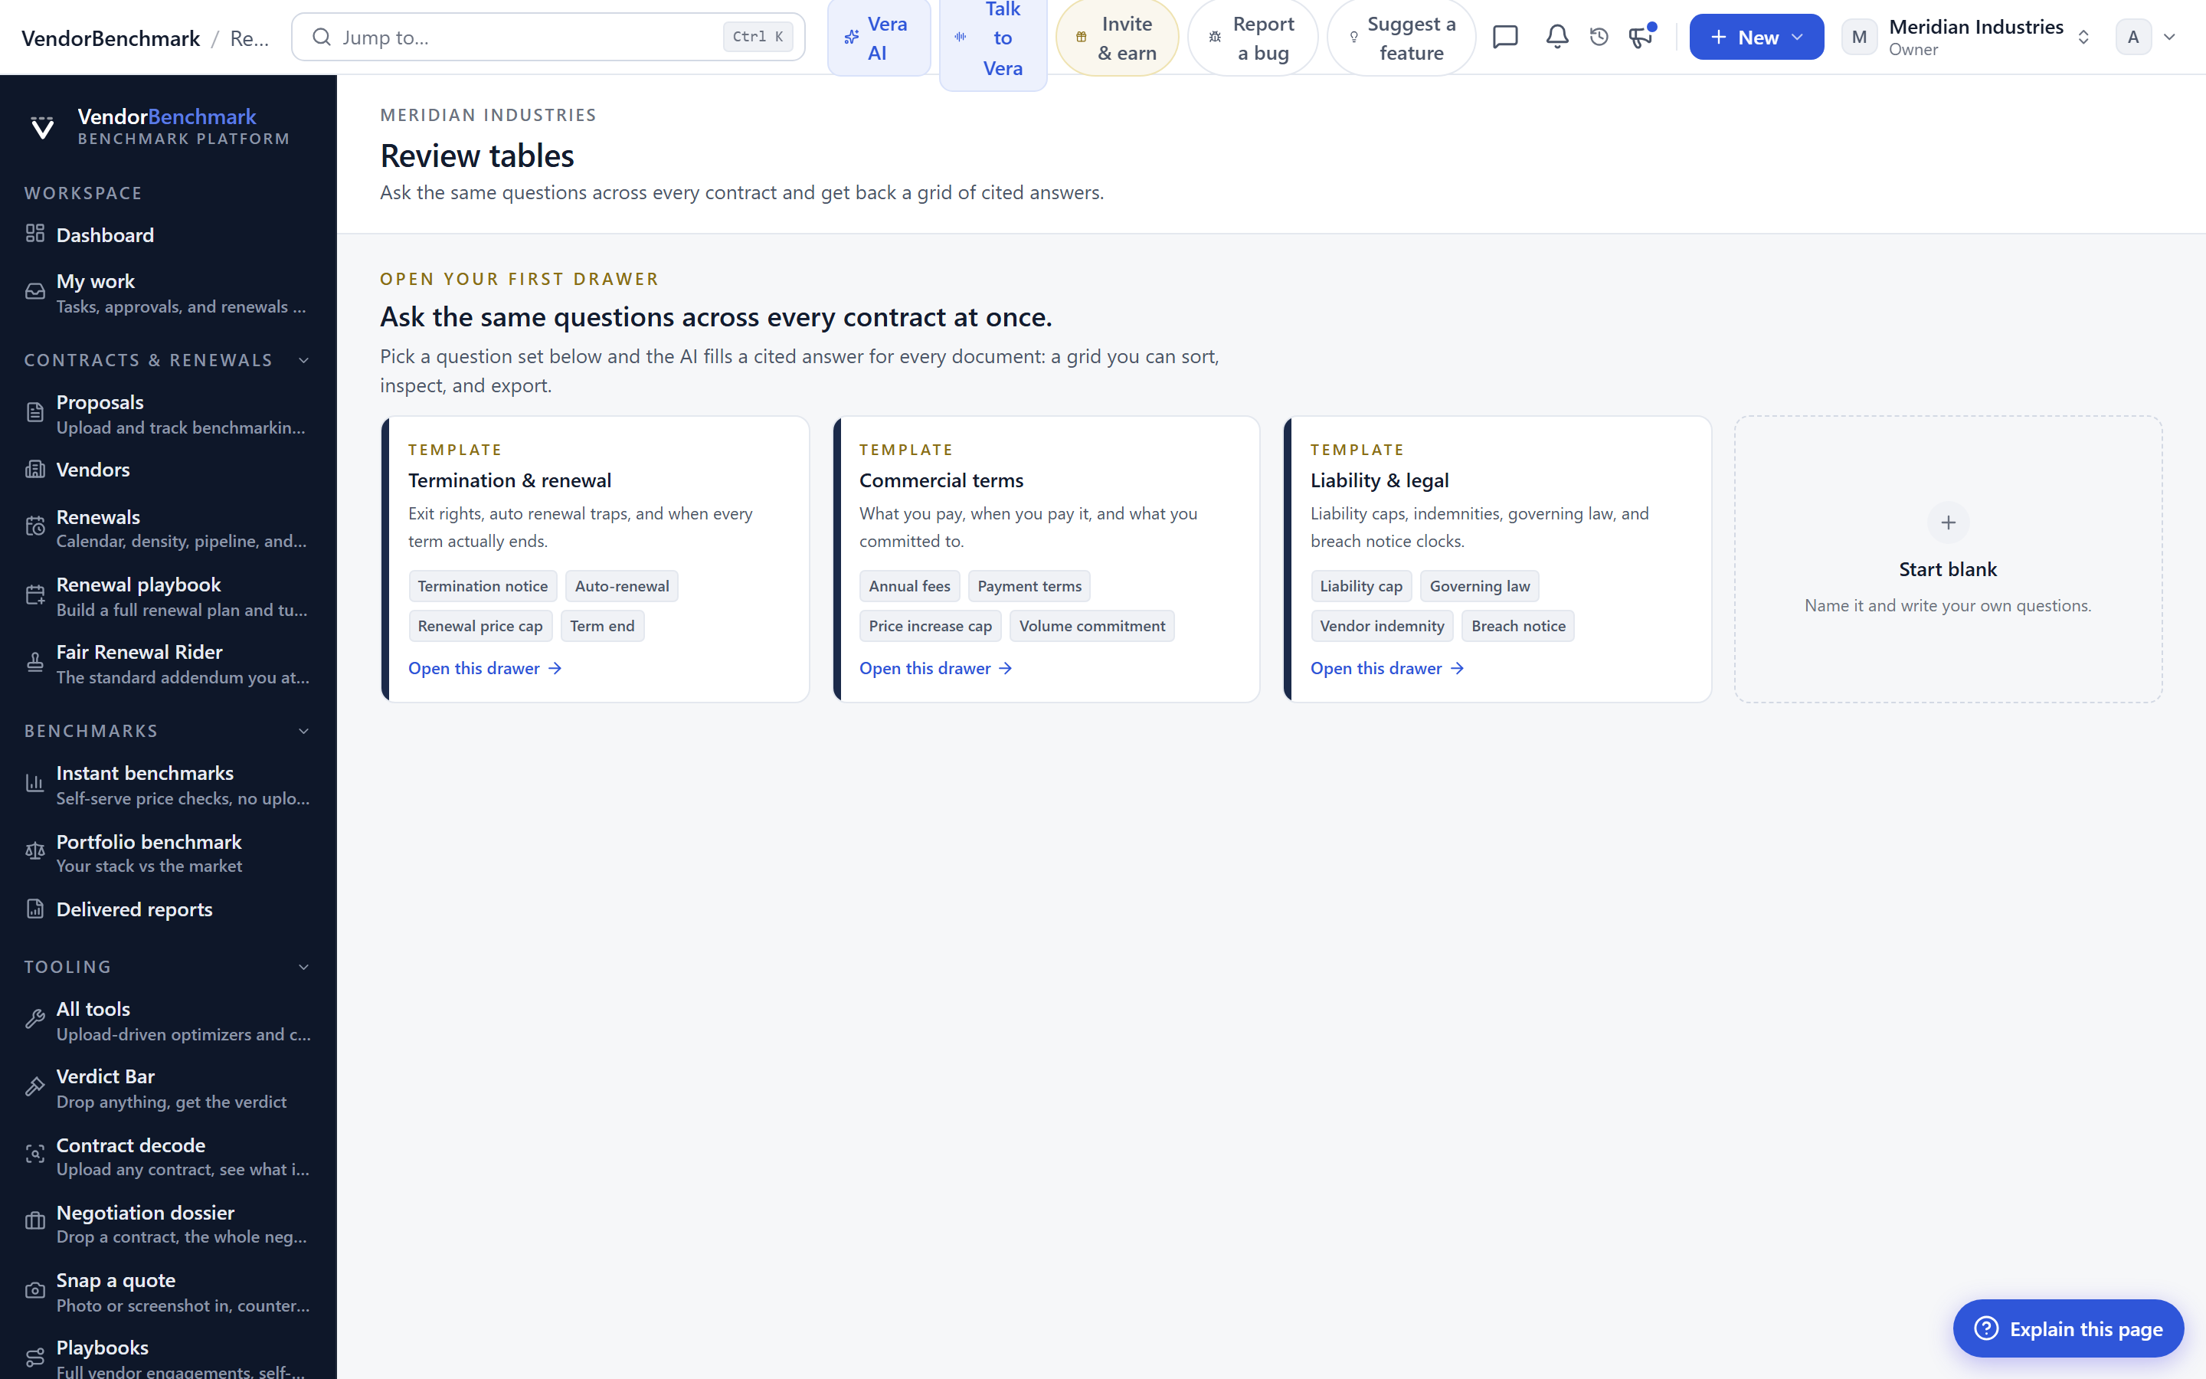This screenshot has height=1379, width=2206.
Task: Collapse the Contracts & Renewals section
Action: (304, 360)
